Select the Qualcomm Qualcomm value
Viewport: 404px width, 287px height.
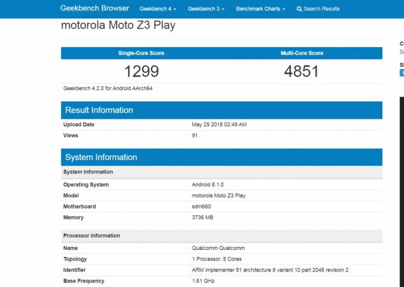(x=218, y=248)
